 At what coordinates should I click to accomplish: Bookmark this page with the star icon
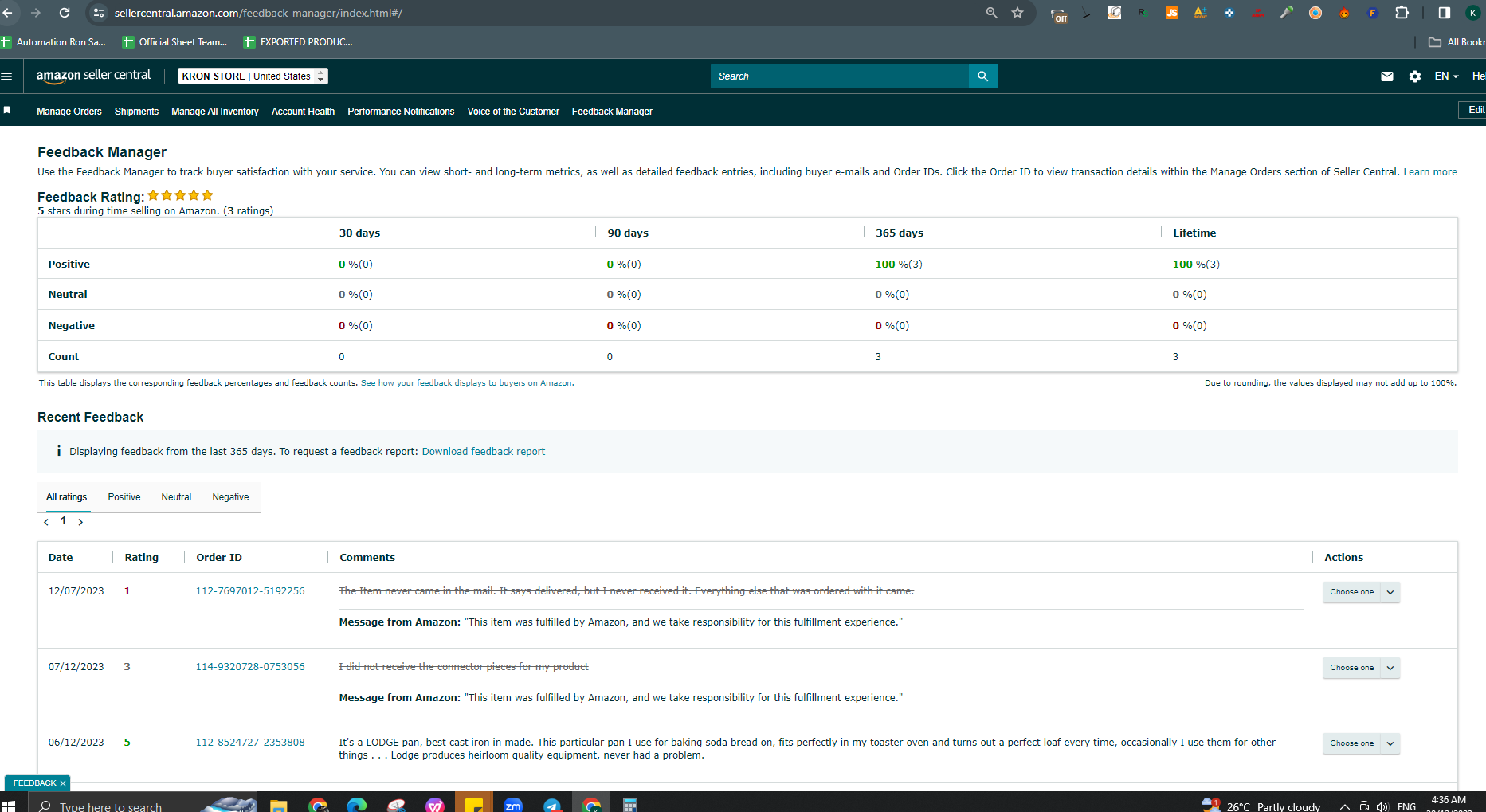tap(1017, 13)
